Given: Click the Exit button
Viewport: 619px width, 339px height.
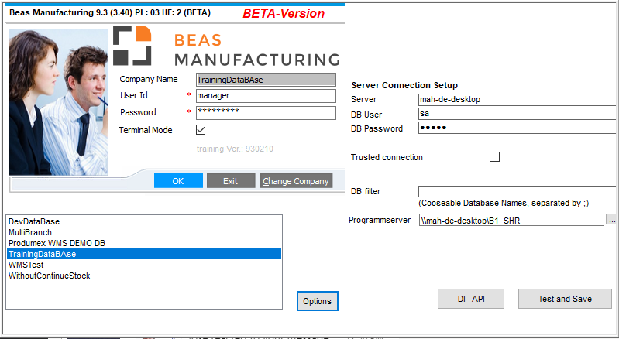Looking at the screenshot, I should (x=230, y=181).
